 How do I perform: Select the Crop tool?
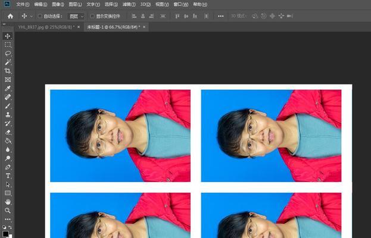tap(8, 71)
